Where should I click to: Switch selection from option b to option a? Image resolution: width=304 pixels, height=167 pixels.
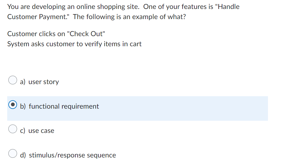coord(12,80)
